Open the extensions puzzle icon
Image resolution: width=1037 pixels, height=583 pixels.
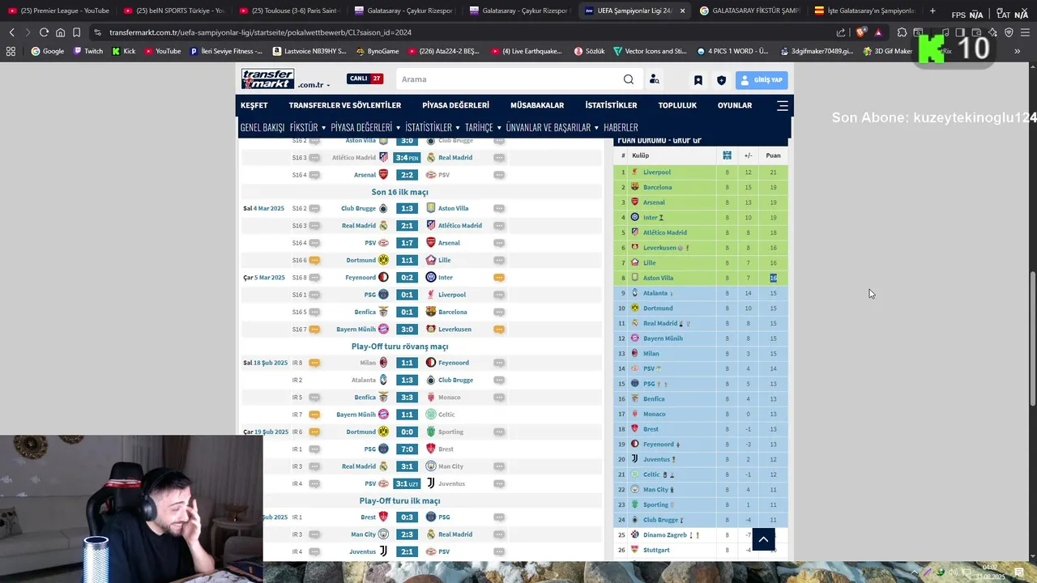point(902,32)
